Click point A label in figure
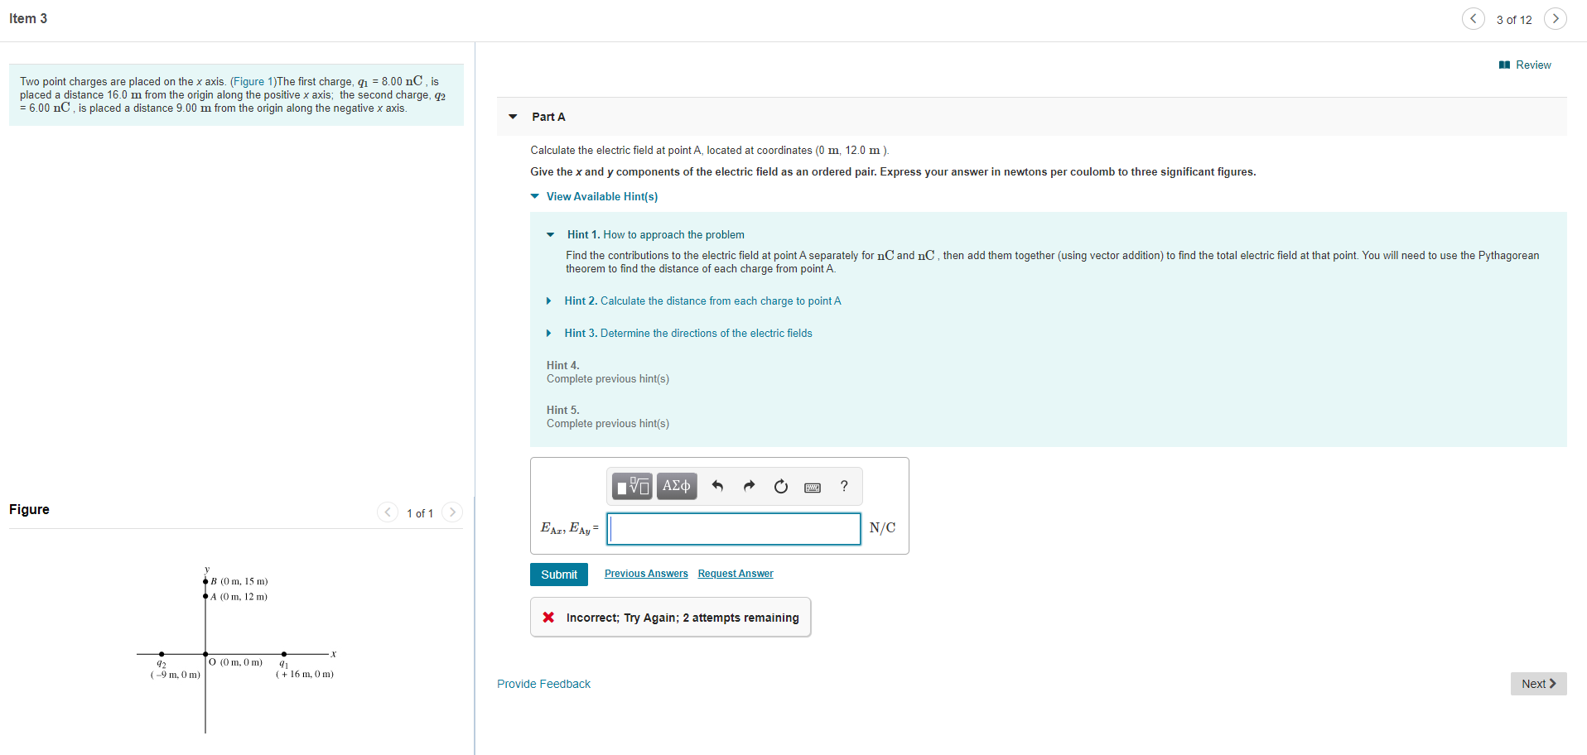Viewport: 1587px width, 755px height. 239,596
